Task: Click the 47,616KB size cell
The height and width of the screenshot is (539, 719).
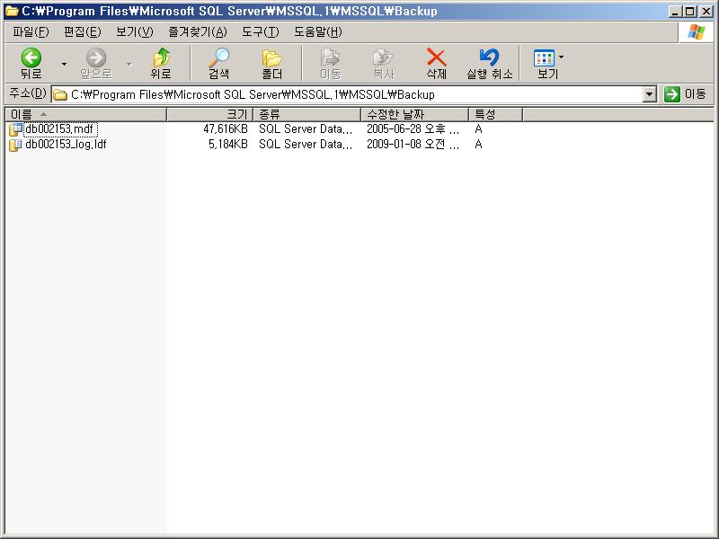Action: (x=226, y=129)
